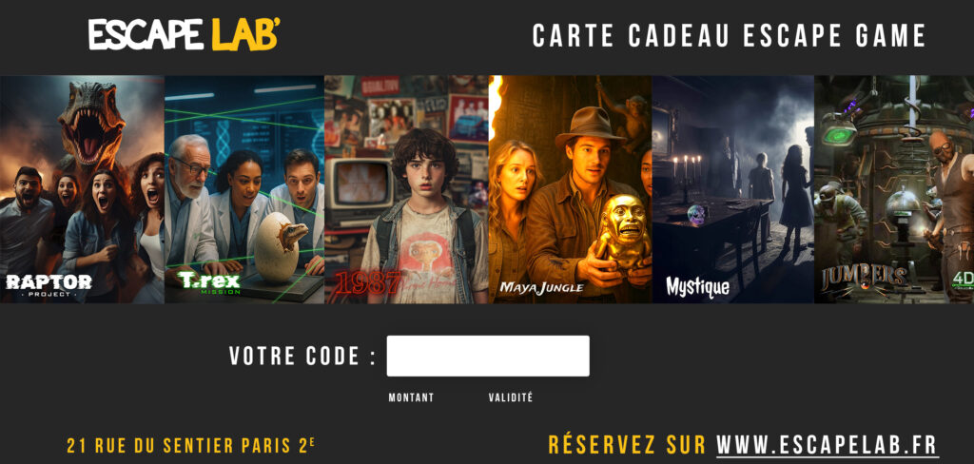
Task: Click the Mystique title text
Action: [x=697, y=286]
